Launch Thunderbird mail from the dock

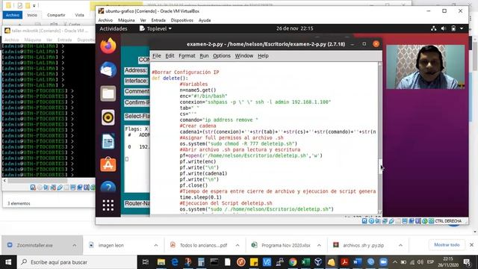tap(108, 69)
